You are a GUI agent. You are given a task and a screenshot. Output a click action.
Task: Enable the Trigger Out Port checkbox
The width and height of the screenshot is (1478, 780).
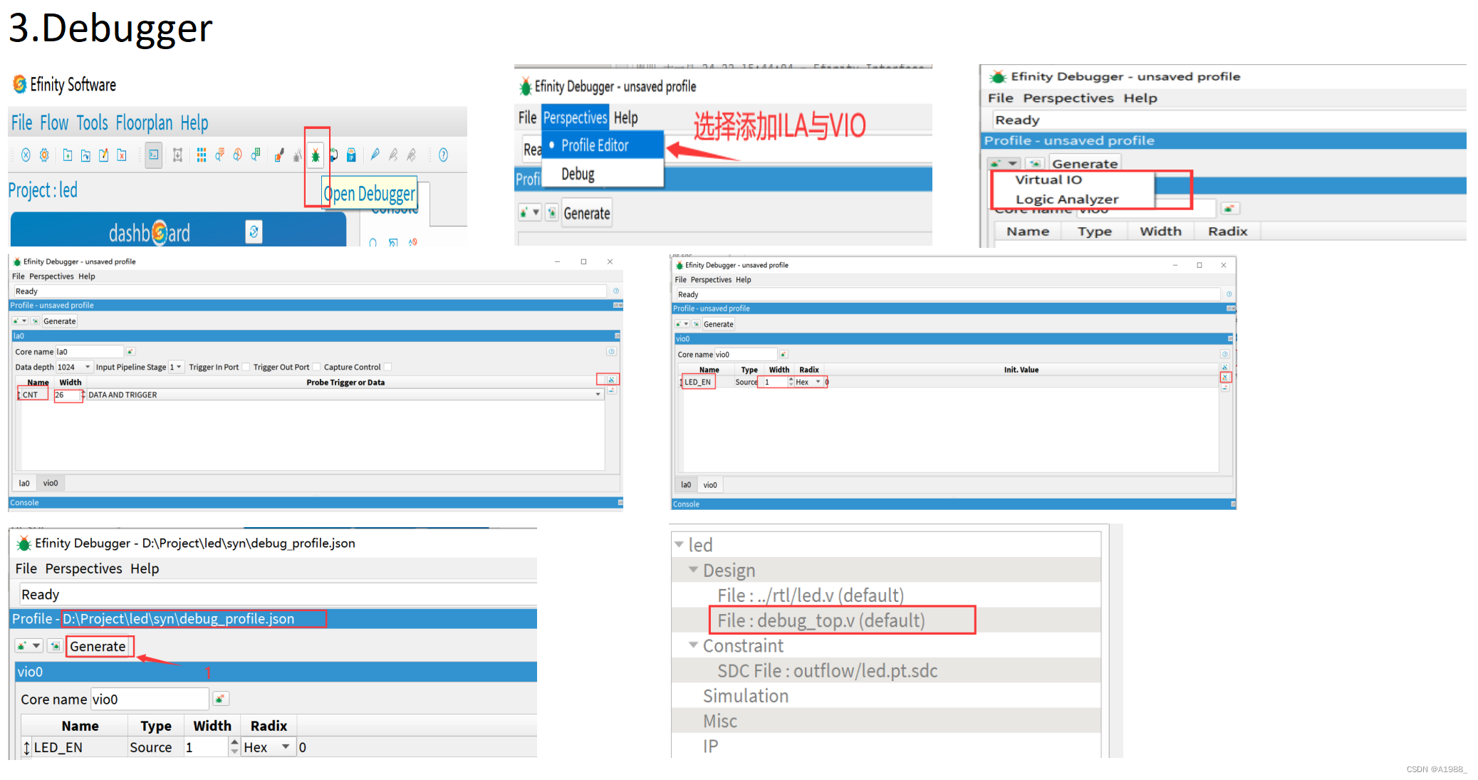pos(316,368)
